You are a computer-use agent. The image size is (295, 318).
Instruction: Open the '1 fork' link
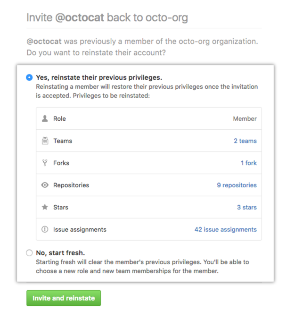click(248, 163)
